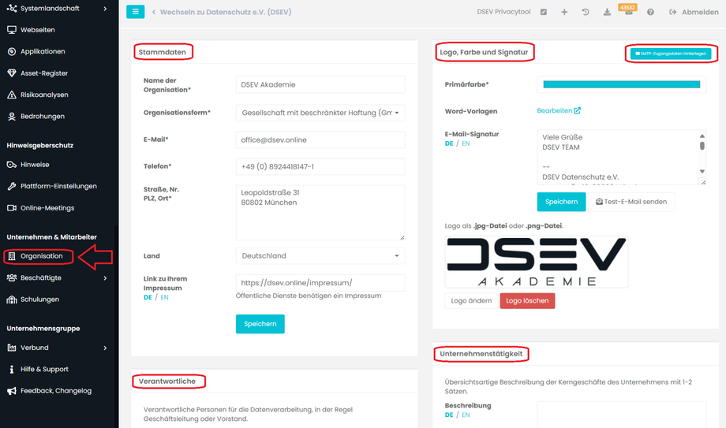726x428 pixels.
Task: Open the Land dropdown showing Deutschland
Action: coord(320,256)
